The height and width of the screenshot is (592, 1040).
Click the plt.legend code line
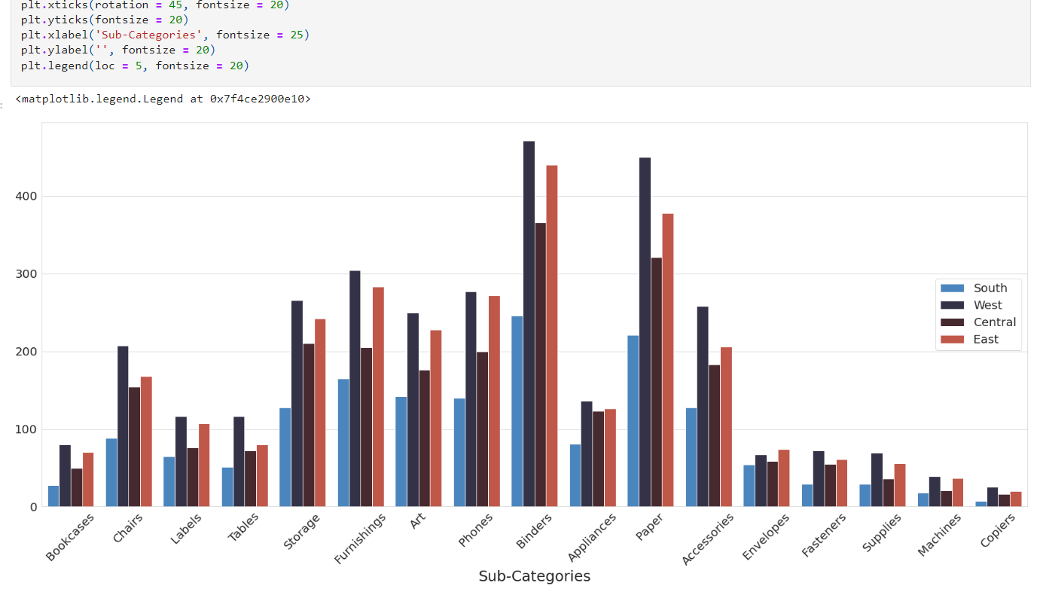[135, 66]
